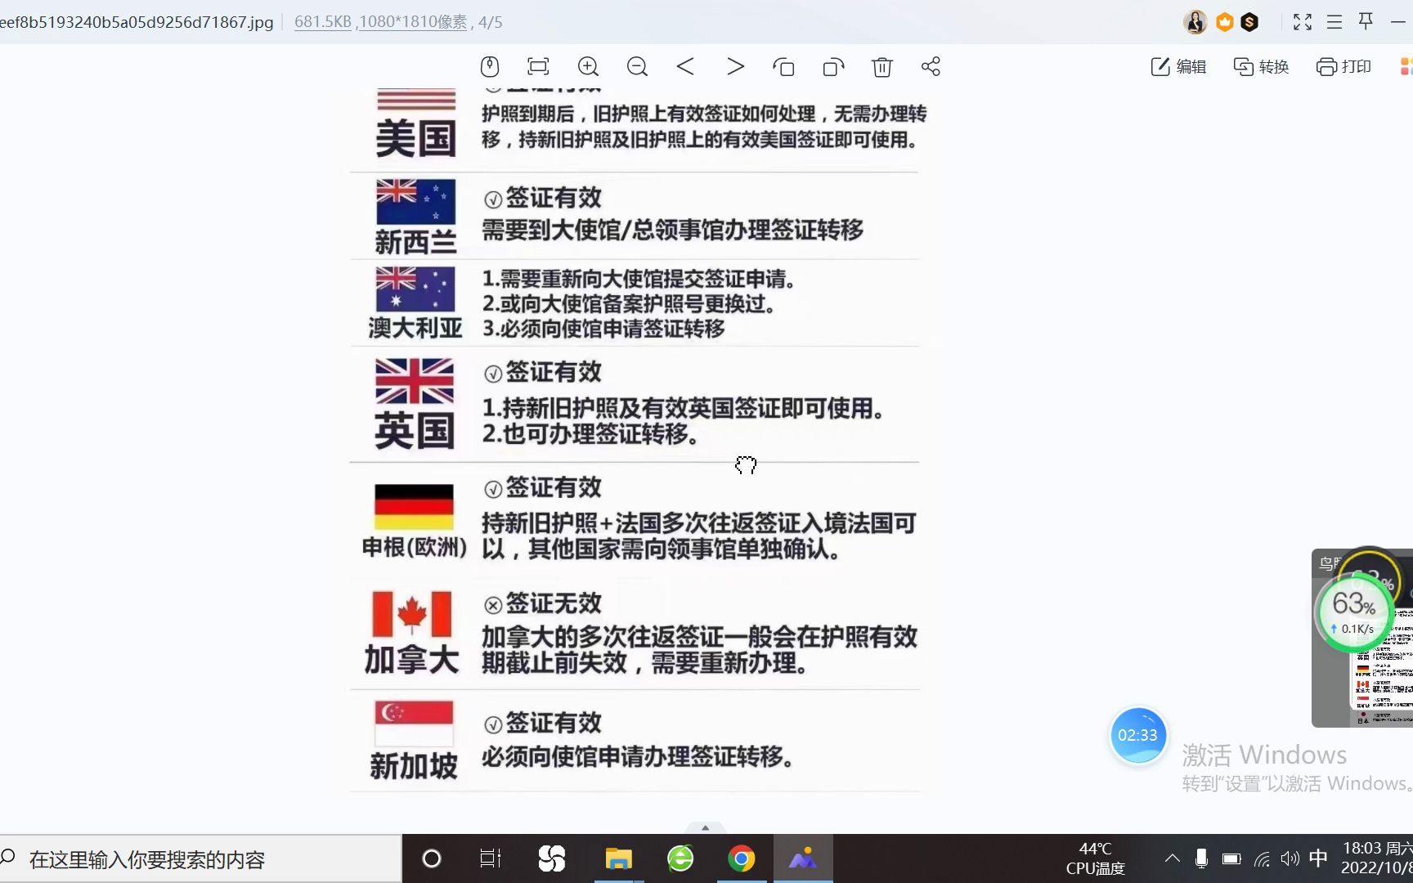Viewport: 1413px width, 883px height.
Task: Toggle mouse scroll mode icon in toolbar
Action: 490,67
